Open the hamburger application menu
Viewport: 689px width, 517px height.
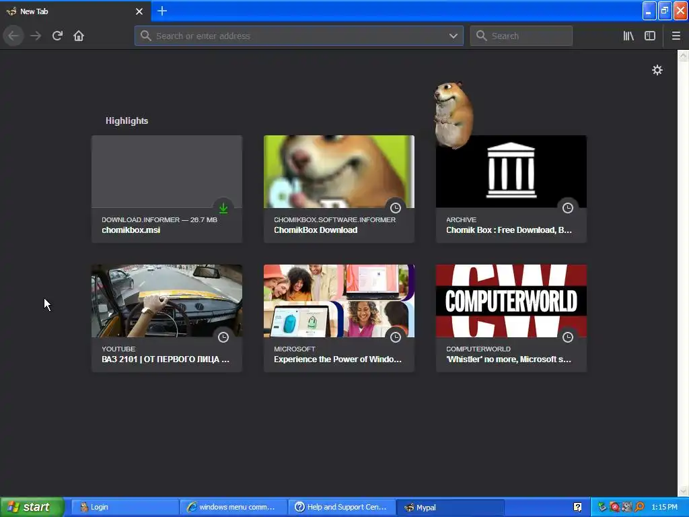(x=676, y=36)
